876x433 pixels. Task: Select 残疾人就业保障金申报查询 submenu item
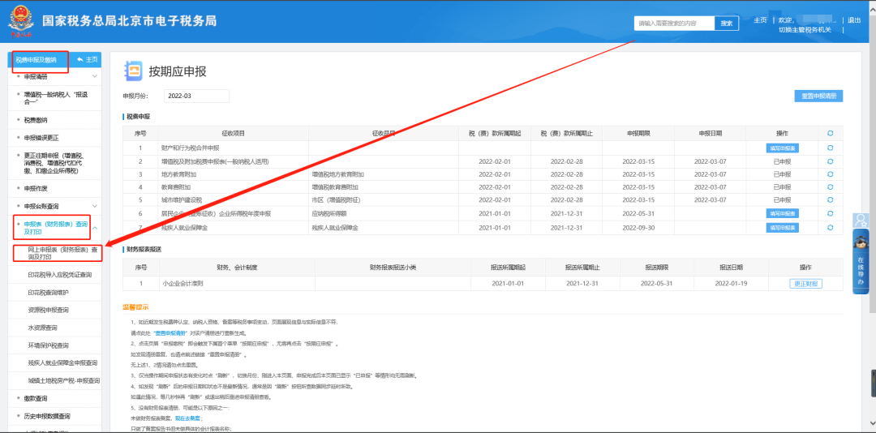(62, 363)
